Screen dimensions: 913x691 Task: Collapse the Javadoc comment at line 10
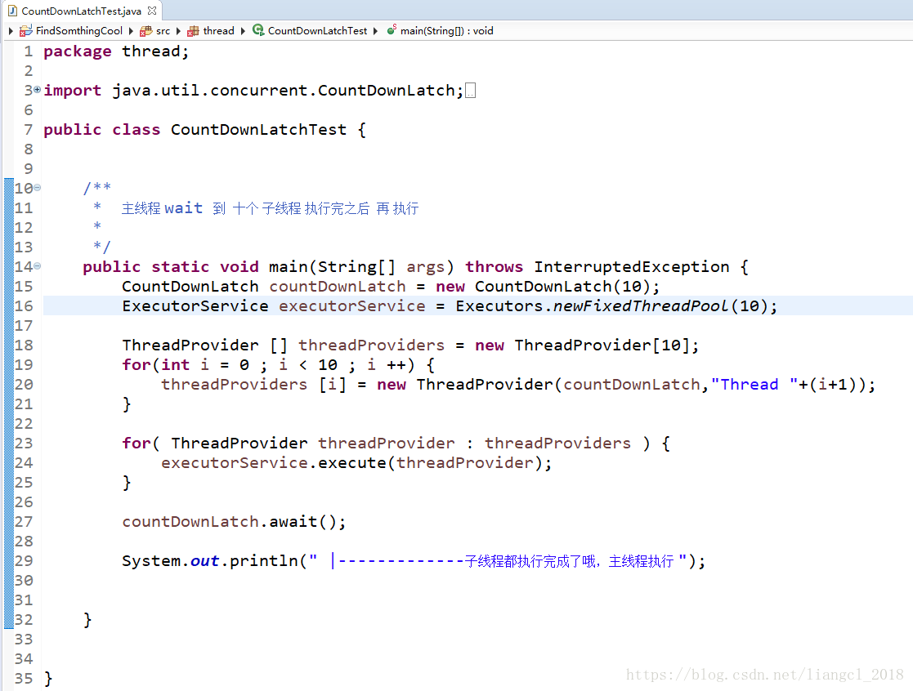point(38,187)
